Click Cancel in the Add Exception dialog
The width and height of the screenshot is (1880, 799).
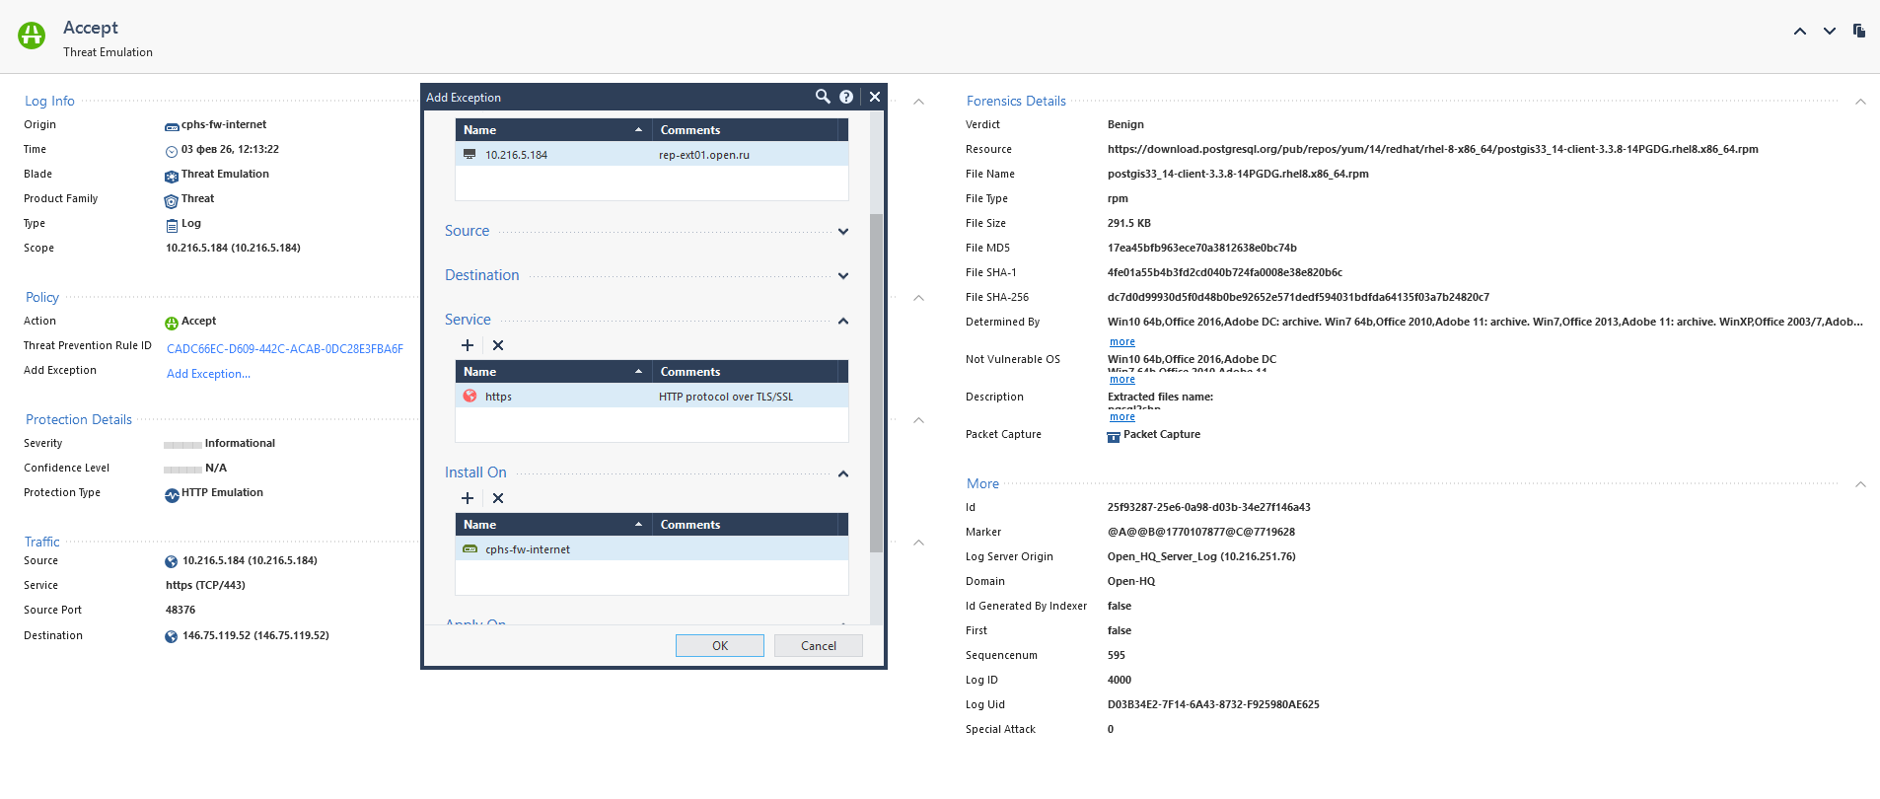[819, 645]
